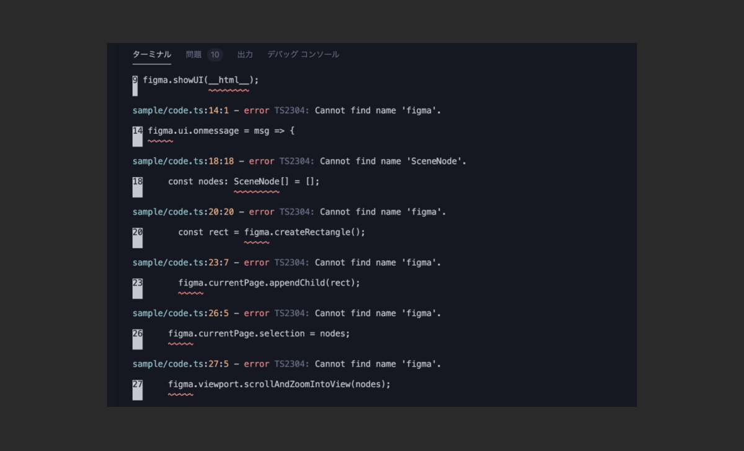Viewport: 744px width, 451px height.
Task: Click the line const nodes: SceneNode[] = [];
Action: 244,182
